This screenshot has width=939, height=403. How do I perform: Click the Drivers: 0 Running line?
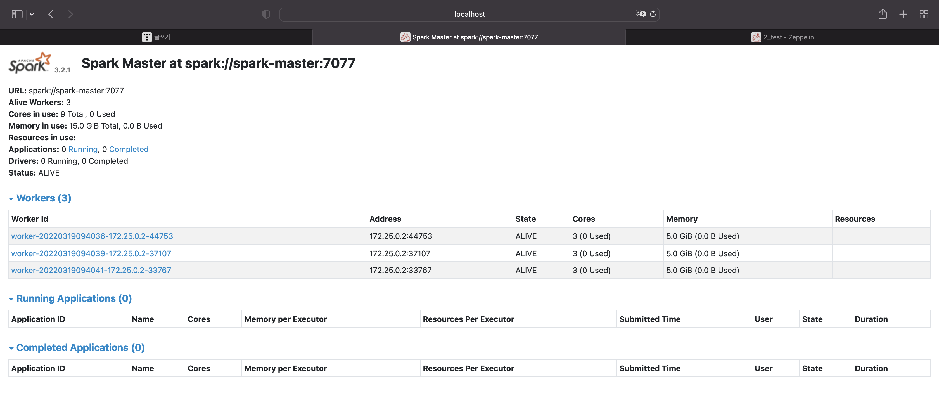68,161
